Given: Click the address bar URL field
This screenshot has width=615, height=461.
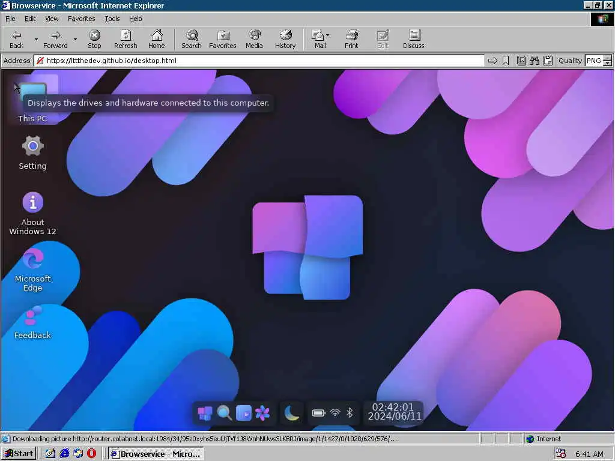Looking at the screenshot, I should [x=259, y=61].
